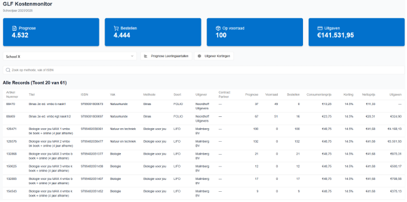Click nettoprijs €11,33
407x202 pixels.
(371, 104)
